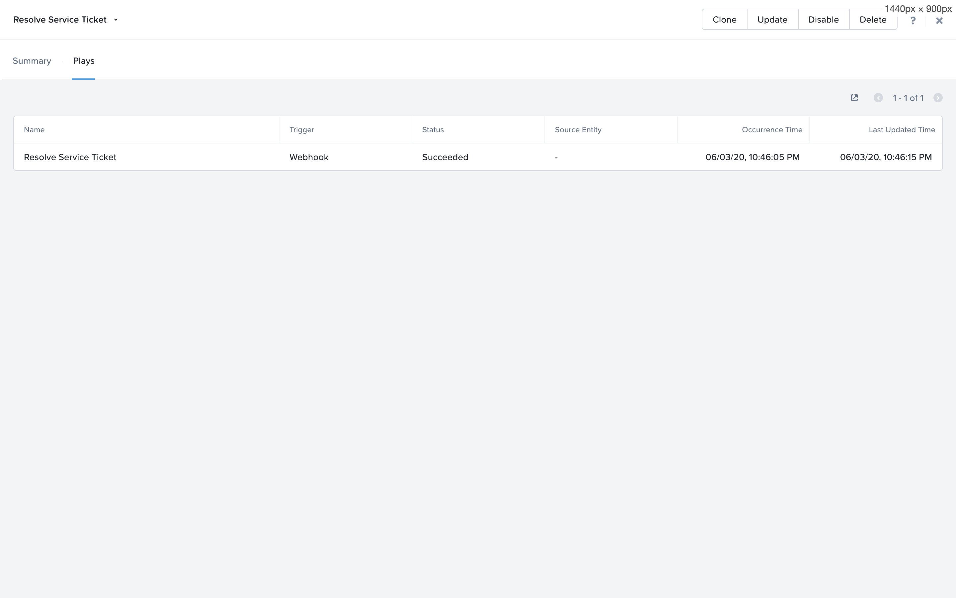Click the dash in Source Entity cell
This screenshot has width=956, height=598.
pos(556,157)
